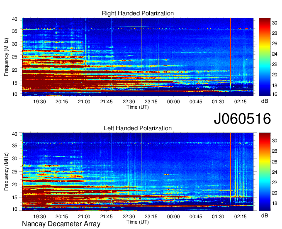Click "Time (UT)" label under the Right Handed plot
The width and height of the screenshot is (282, 229).
point(138,107)
